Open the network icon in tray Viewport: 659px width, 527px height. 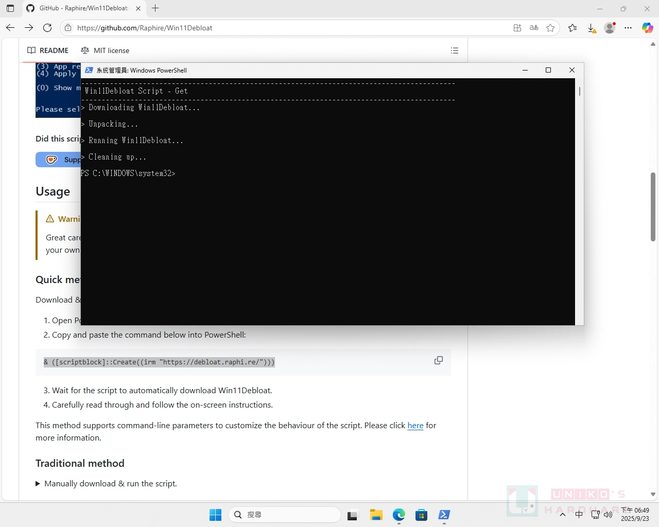[596, 515]
